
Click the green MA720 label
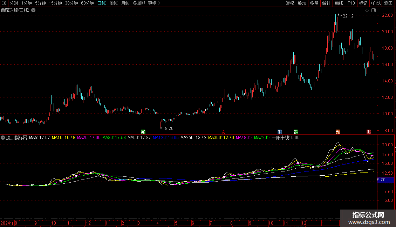coord(262,138)
